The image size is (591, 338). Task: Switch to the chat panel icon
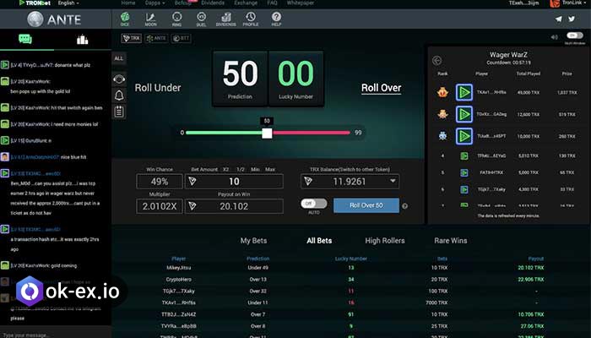25,39
